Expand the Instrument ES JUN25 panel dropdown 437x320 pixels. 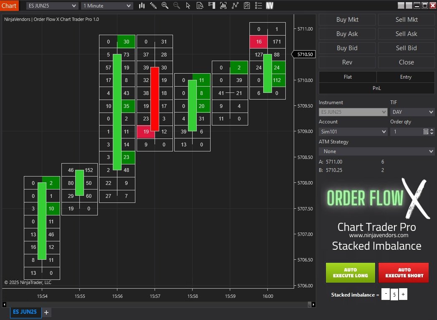pos(353,112)
